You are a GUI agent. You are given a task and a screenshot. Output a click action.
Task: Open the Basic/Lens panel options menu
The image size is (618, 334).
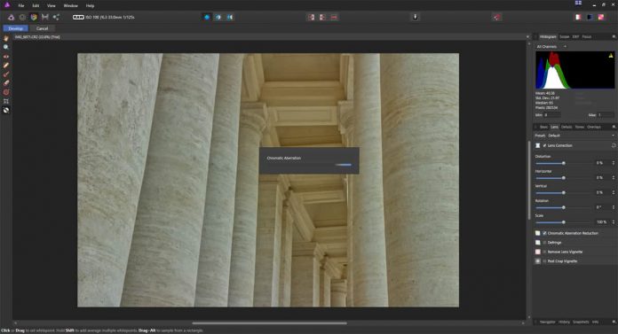(614, 127)
